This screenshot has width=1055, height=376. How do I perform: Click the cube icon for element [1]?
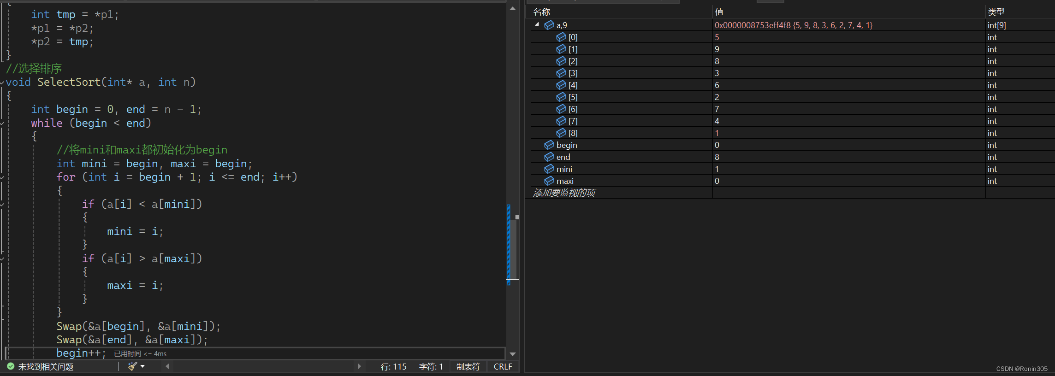pos(561,49)
